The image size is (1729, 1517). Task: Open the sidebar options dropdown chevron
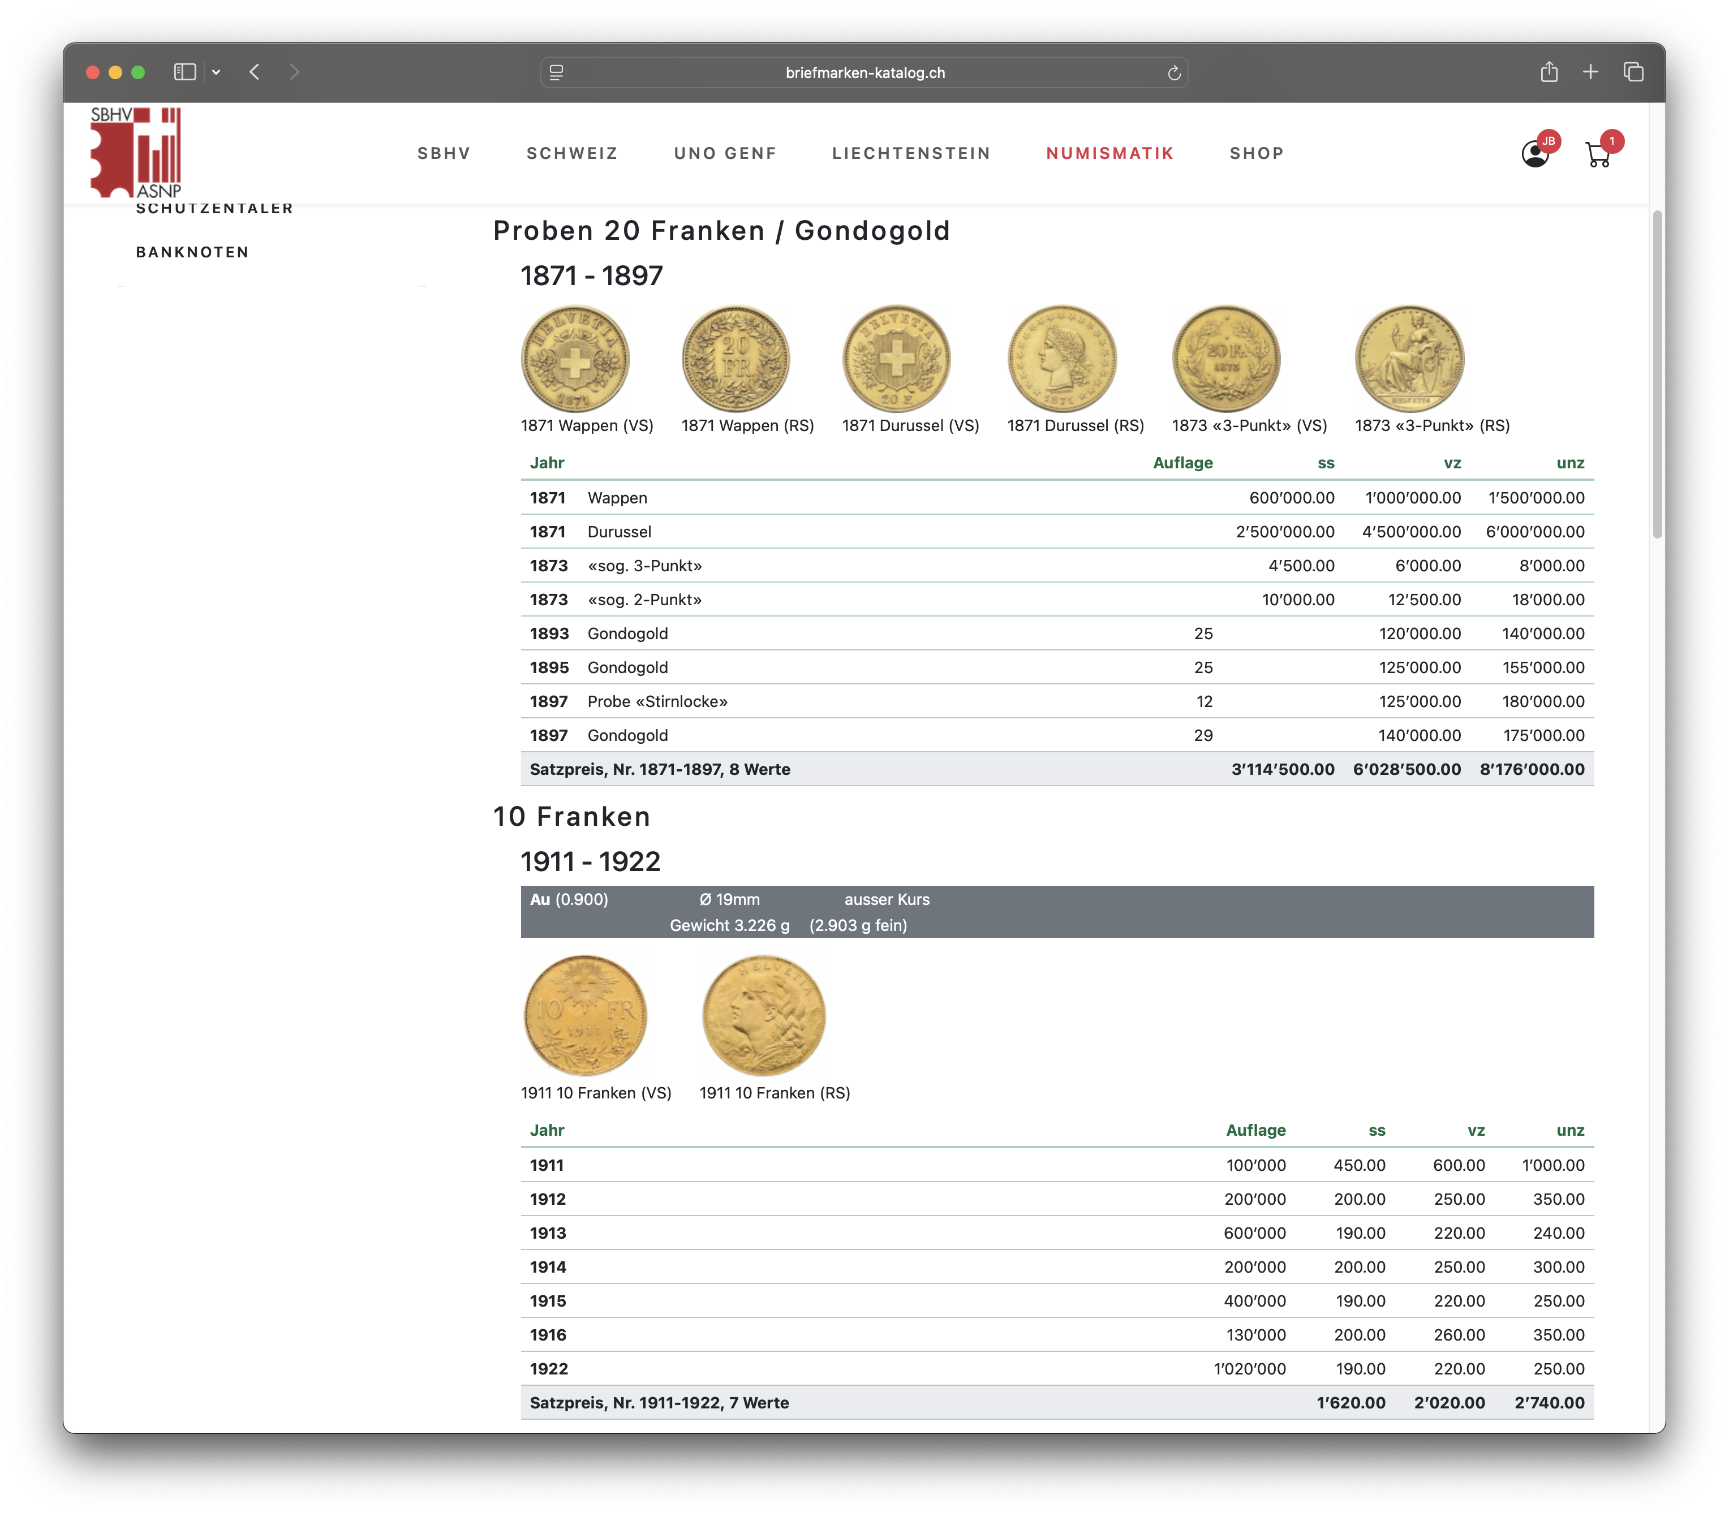pyautogui.click(x=217, y=72)
